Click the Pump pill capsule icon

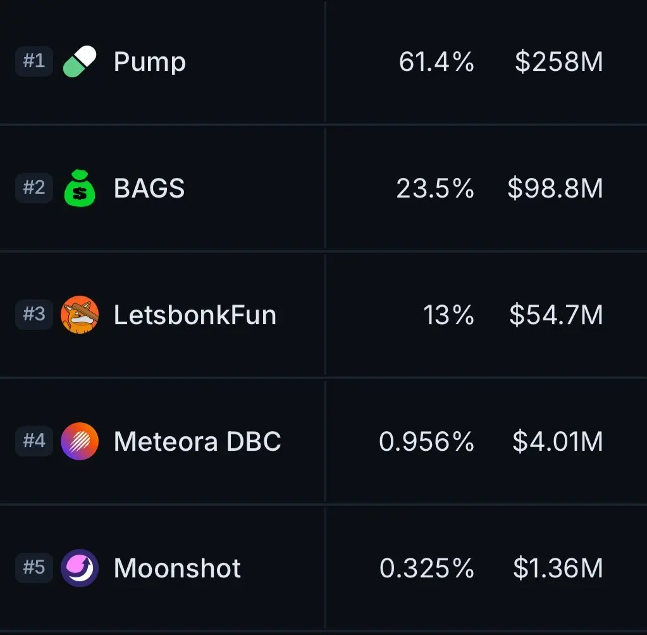coord(80,61)
